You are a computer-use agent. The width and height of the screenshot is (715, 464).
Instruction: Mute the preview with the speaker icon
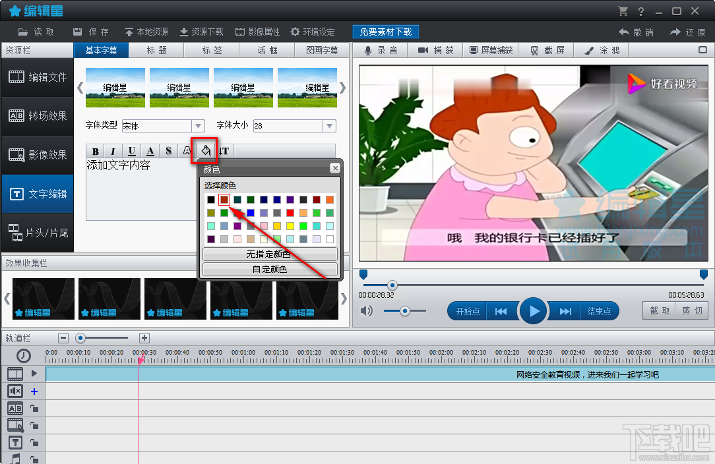pyautogui.click(x=366, y=311)
